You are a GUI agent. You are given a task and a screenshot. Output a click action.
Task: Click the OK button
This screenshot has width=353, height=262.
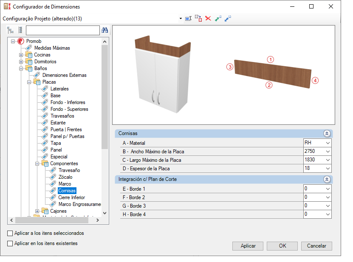[x=282, y=246]
